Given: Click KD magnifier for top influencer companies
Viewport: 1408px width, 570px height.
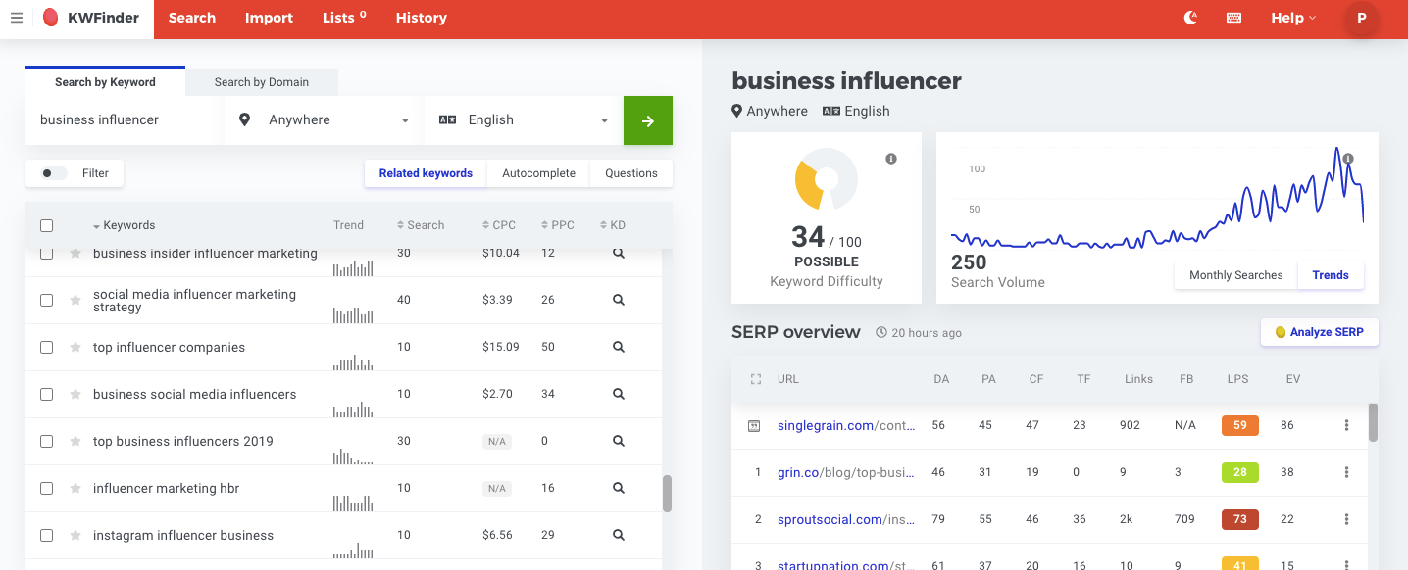Looking at the screenshot, I should [619, 347].
